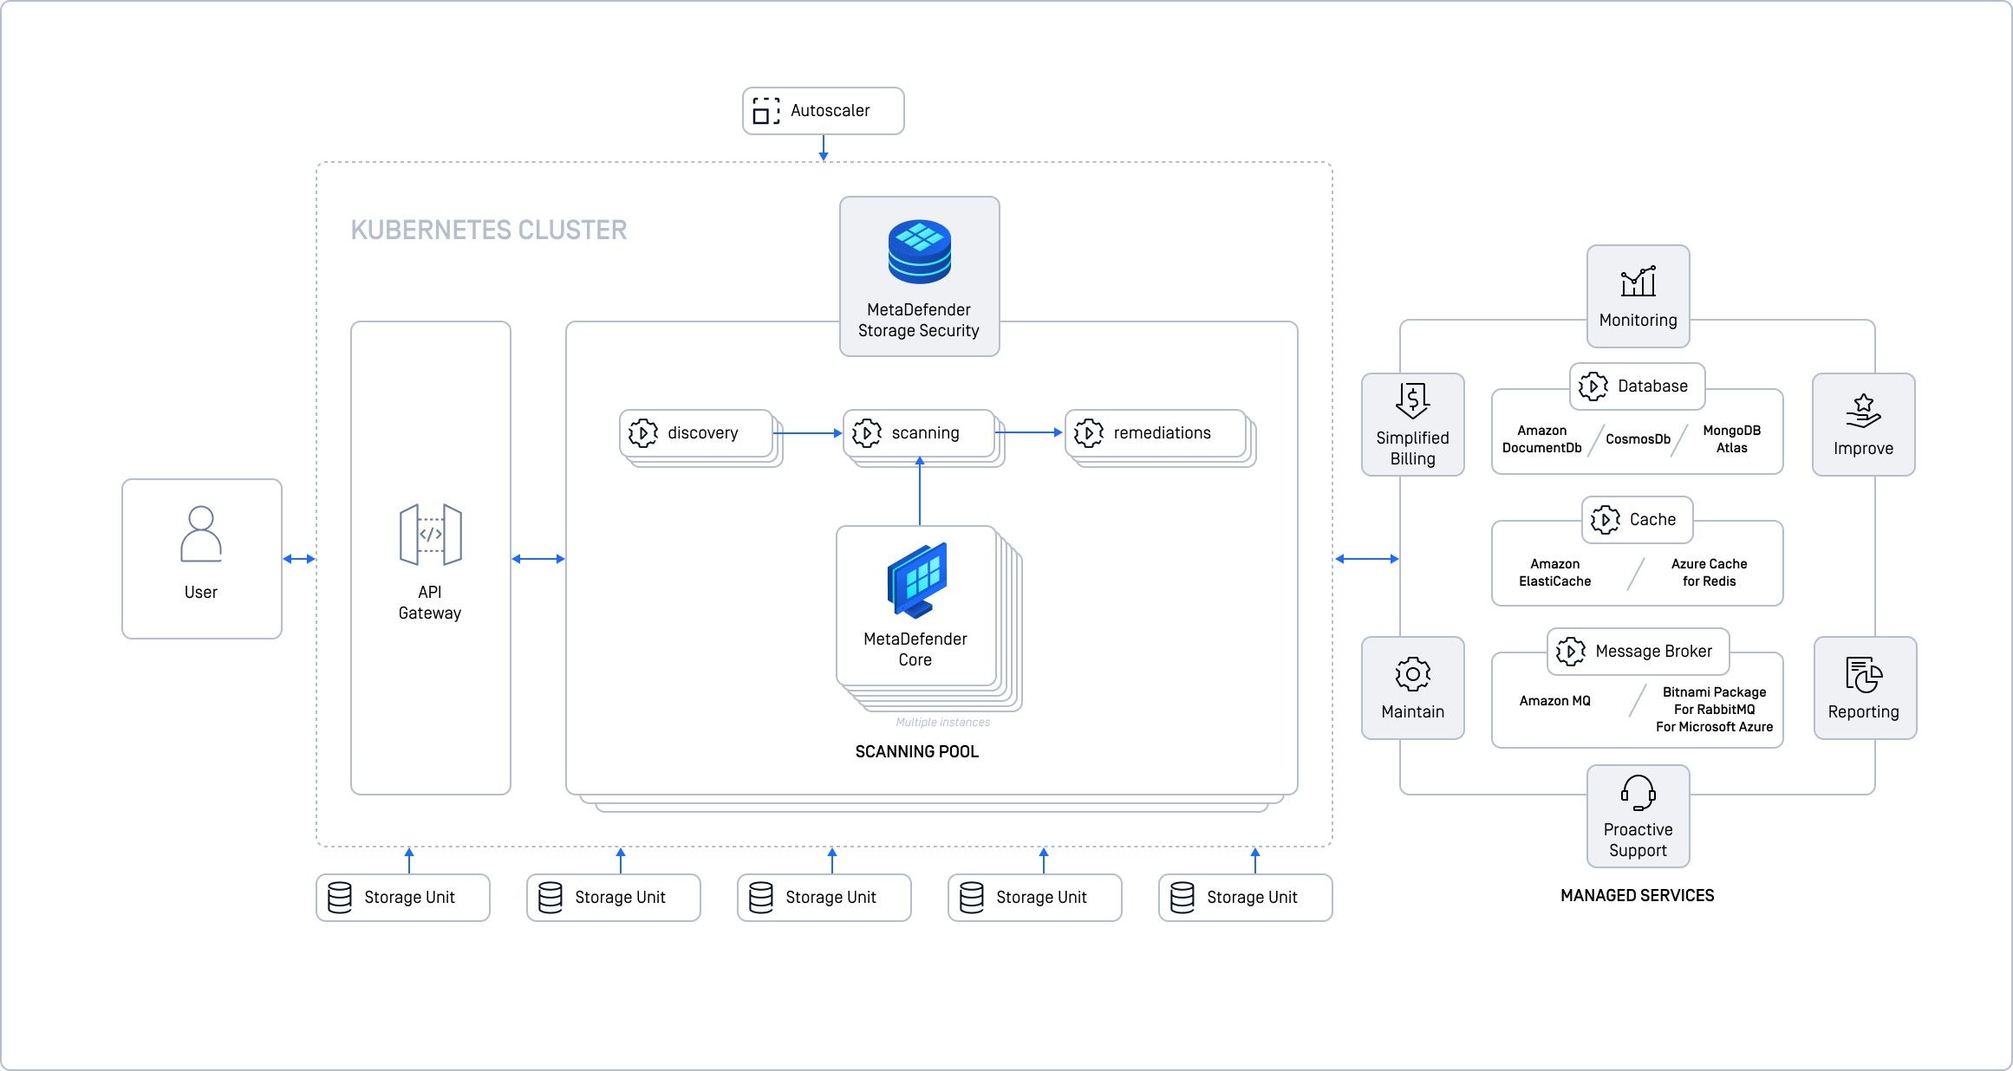Select the Amazon ElastiCache option
This screenshot has width=2013, height=1071.
[x=1555, y=573]
